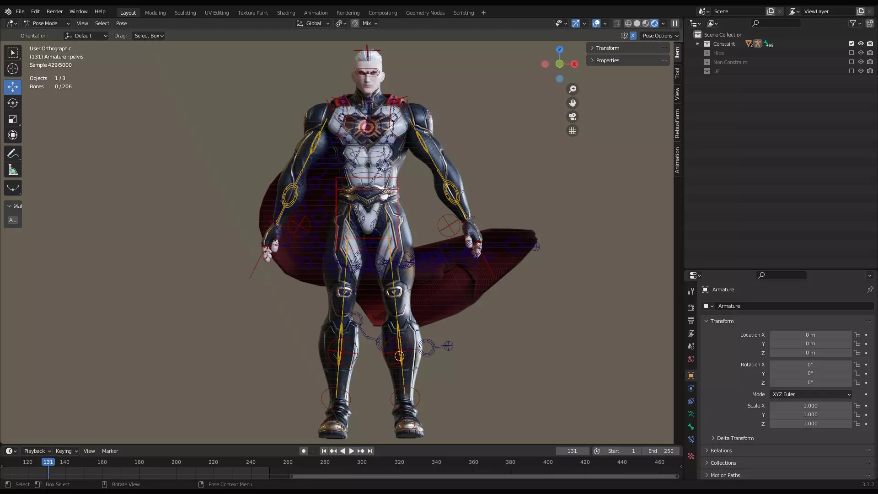This screenshot has height=494, width=878.
Task: Enable the Non Constraint collection checkbox
Action: click(851, 62)
